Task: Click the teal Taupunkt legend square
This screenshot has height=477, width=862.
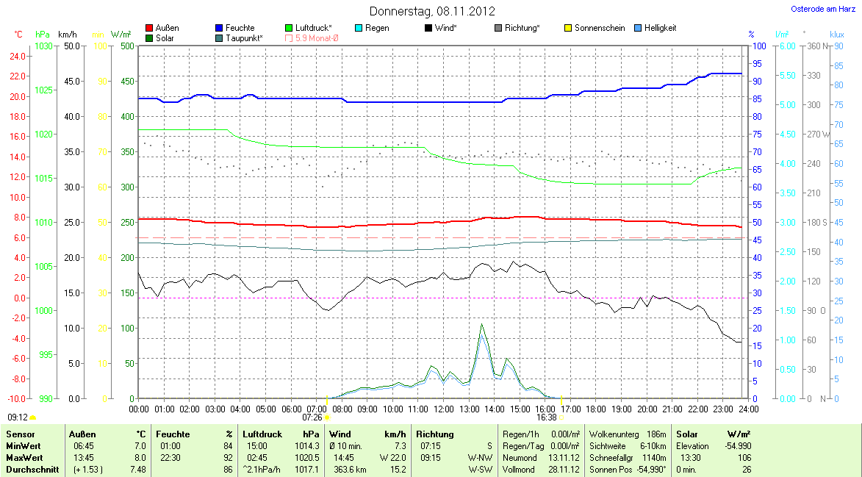Action: tap(220, 38)
